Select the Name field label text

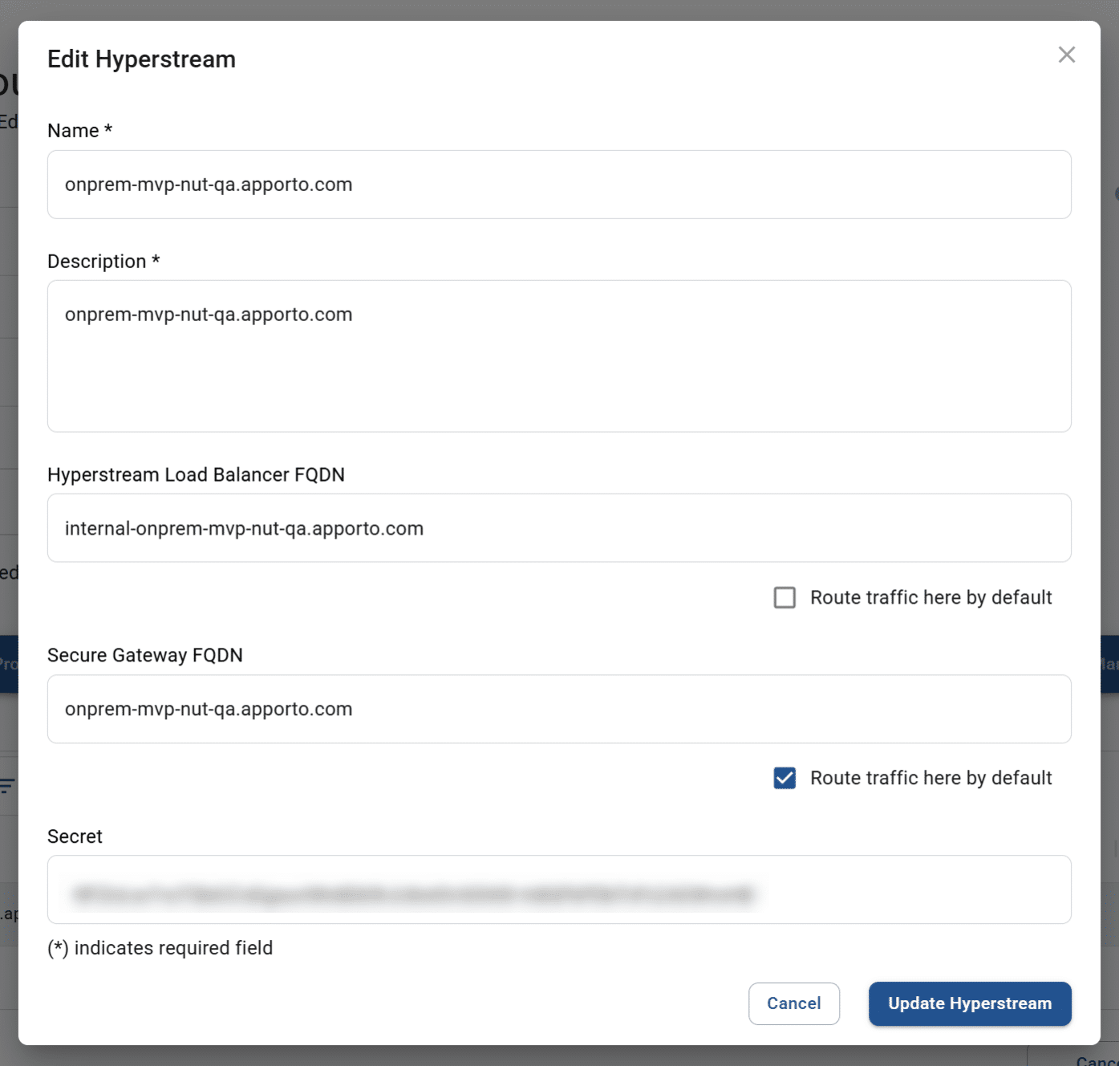click(x=79, y=130)
